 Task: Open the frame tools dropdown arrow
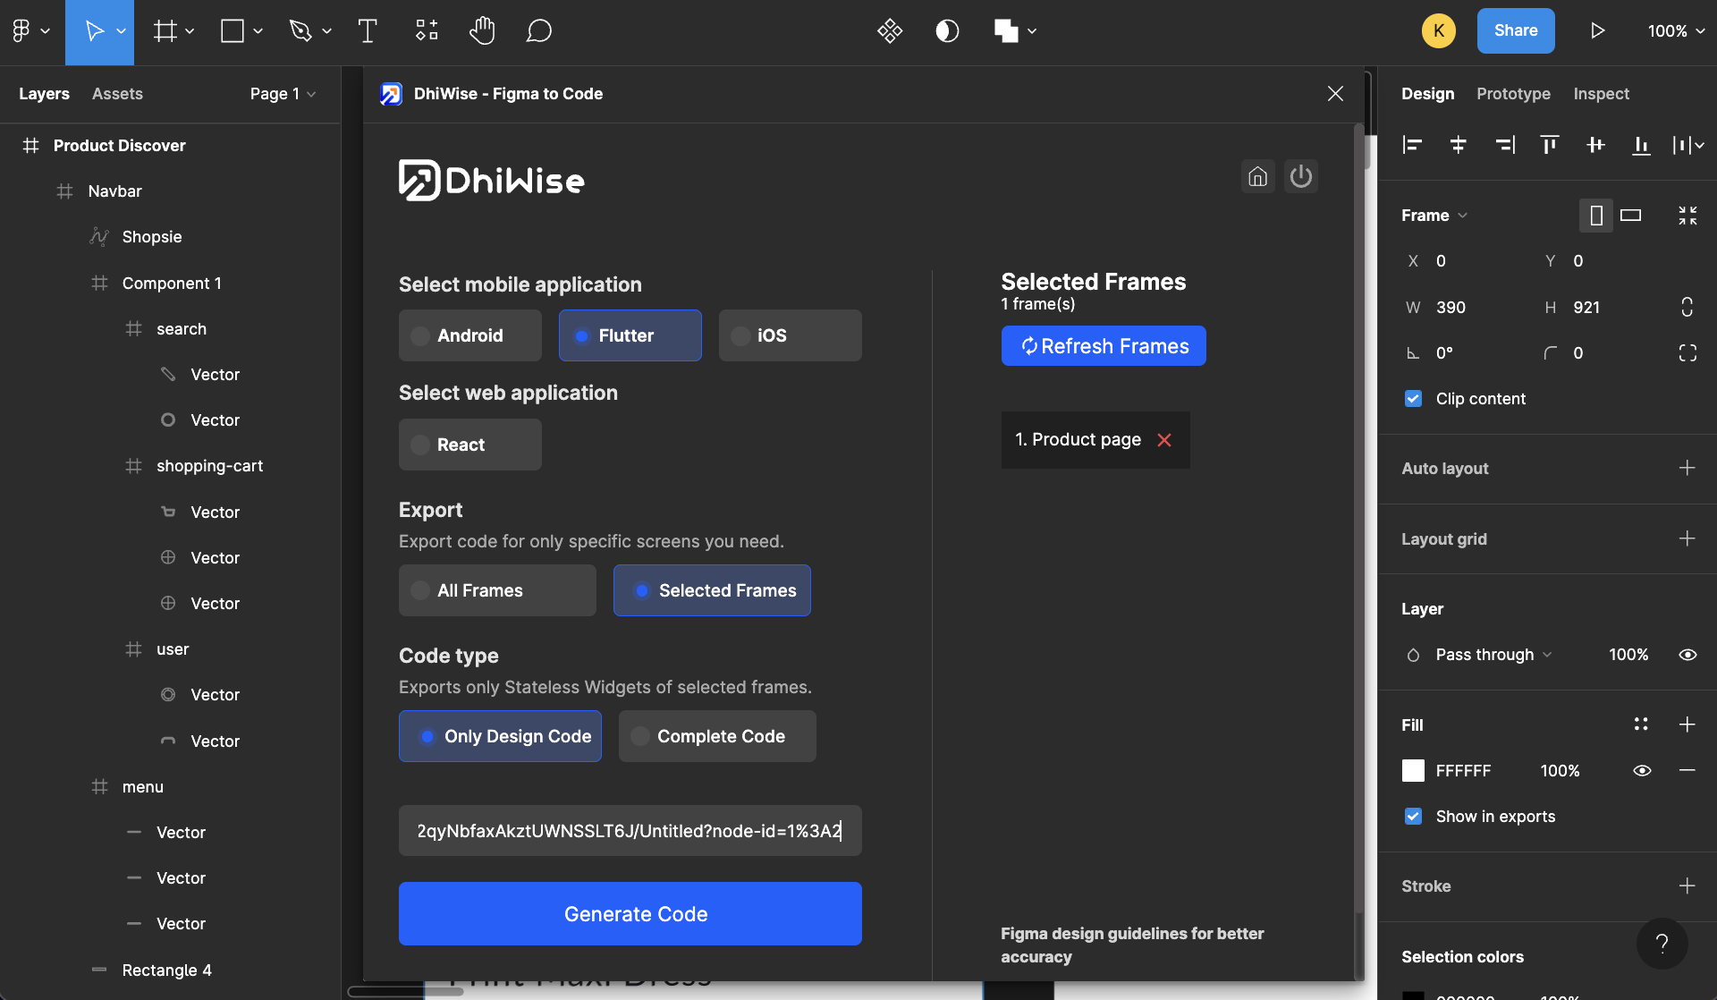[190, 31]
